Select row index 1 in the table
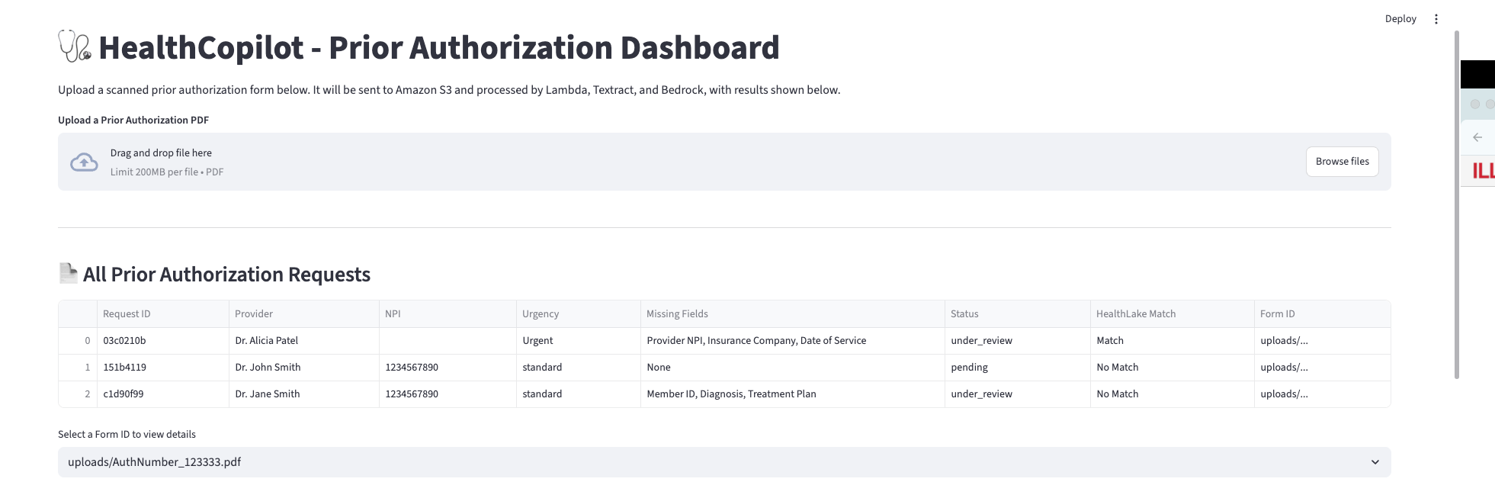This screenshot has height=498, width=1495. point(78,368)
